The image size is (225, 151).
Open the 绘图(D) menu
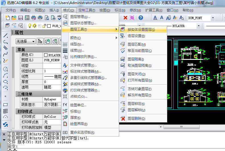(105, 10)
